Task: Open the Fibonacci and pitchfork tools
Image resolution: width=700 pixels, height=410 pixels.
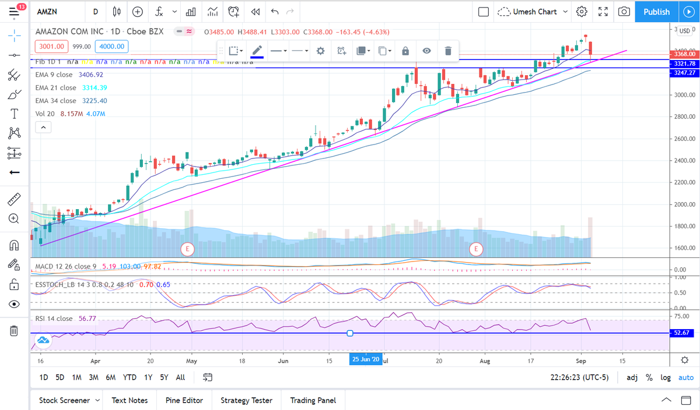Action: click(x=15, y=75)
